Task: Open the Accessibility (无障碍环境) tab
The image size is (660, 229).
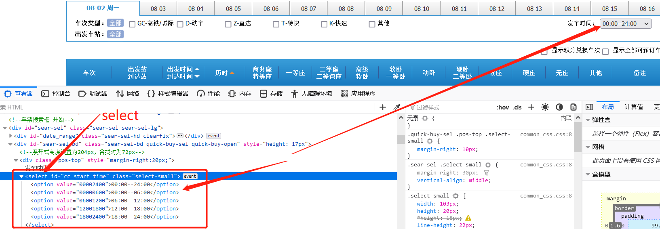Action: click(x=311, y=94)
